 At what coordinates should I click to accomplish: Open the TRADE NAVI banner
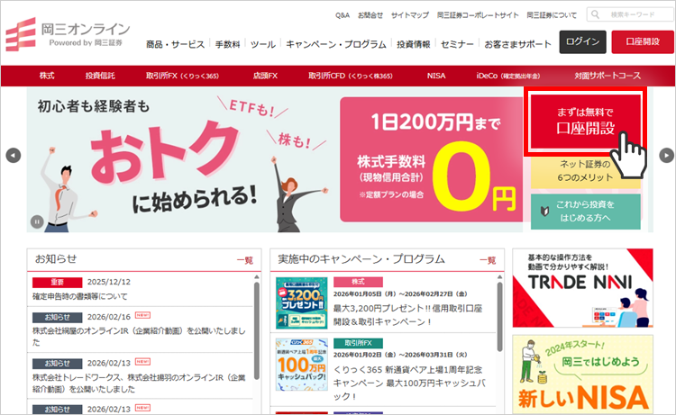582,288
